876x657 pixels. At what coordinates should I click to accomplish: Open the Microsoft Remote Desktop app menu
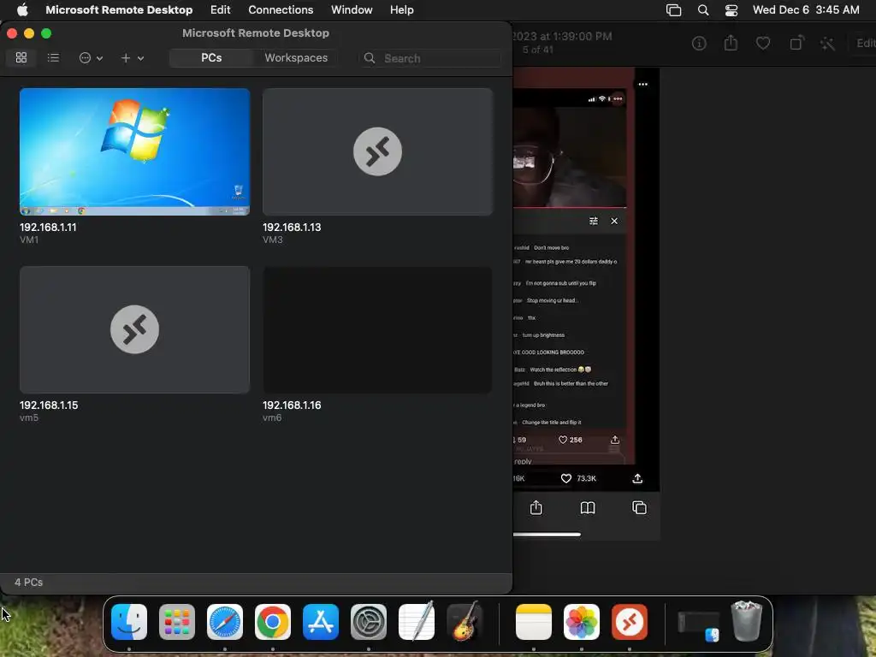(x=119, y=9)
